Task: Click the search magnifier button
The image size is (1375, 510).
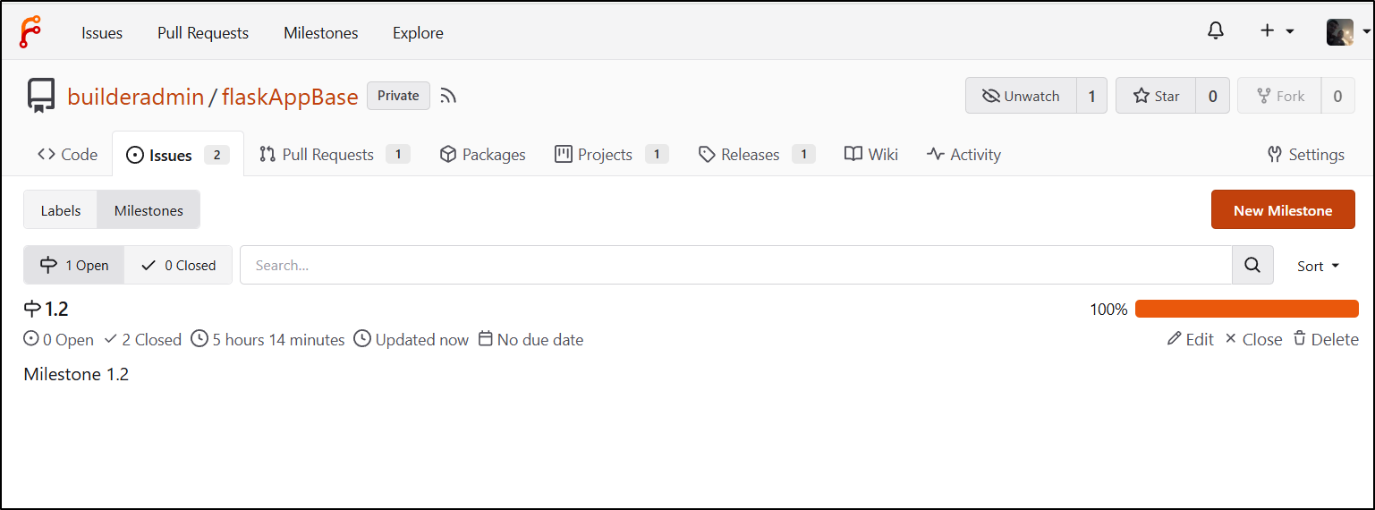Action: point(1252,265)
